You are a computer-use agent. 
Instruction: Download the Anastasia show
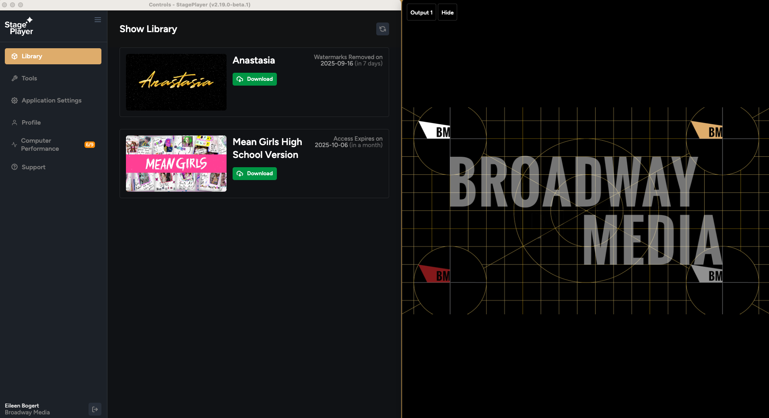pyautogui.click(x=255, y=79)
